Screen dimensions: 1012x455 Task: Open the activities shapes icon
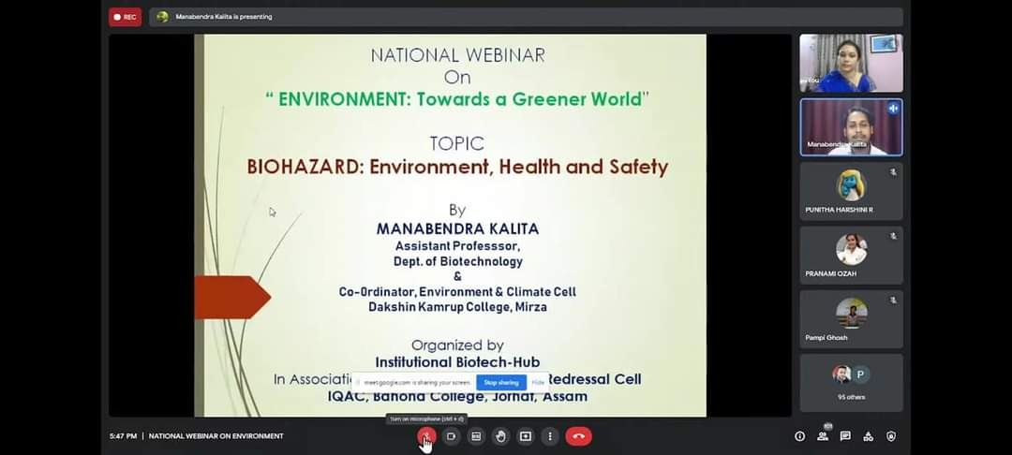pyautogui.click(x=868, y=436)
